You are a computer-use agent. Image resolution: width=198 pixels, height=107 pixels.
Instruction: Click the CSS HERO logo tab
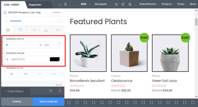point(12,5)
